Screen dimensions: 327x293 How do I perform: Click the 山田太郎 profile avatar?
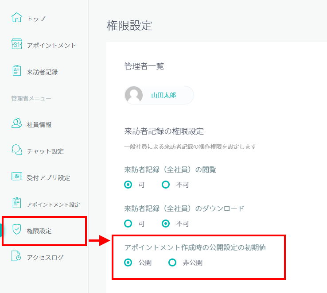pyautogui.click(x=134, y=95)
